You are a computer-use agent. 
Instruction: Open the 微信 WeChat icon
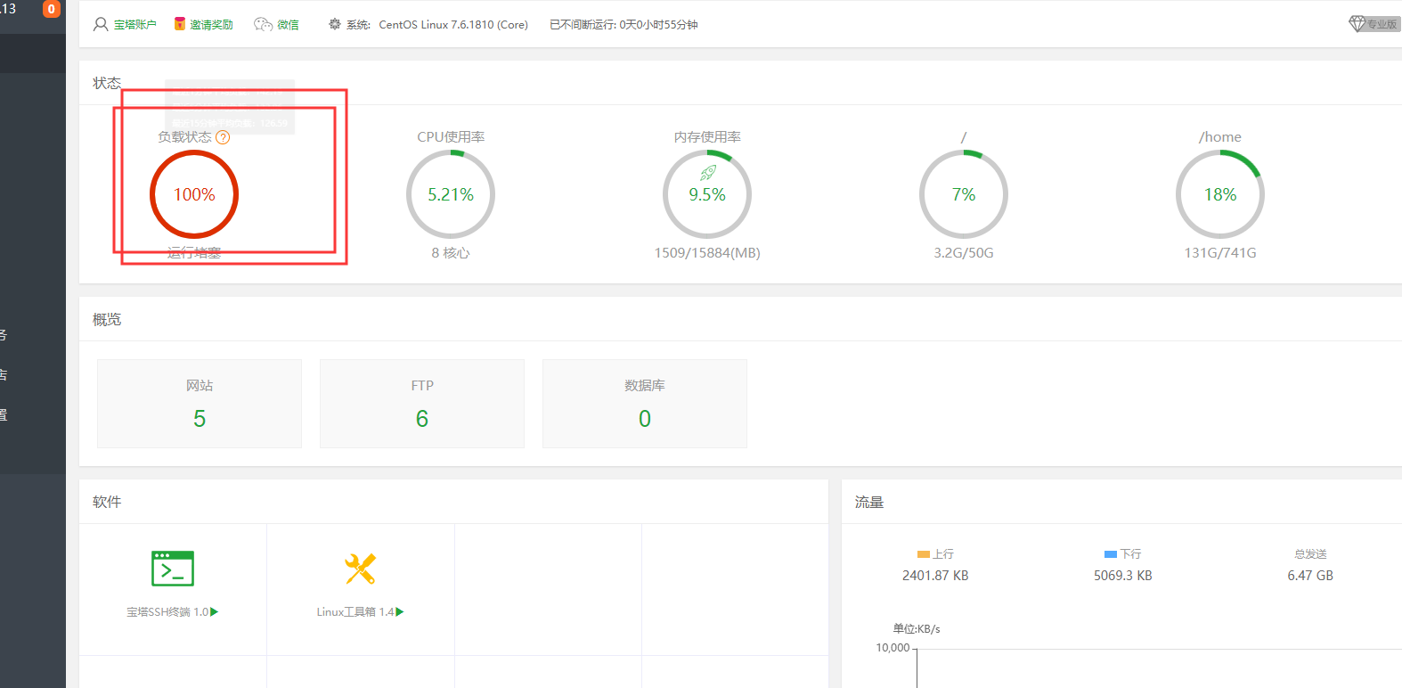tap(263, 24)
